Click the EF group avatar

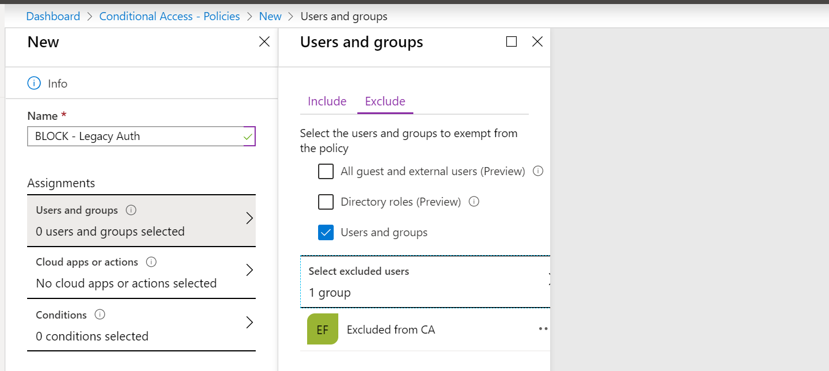(323, 330)
